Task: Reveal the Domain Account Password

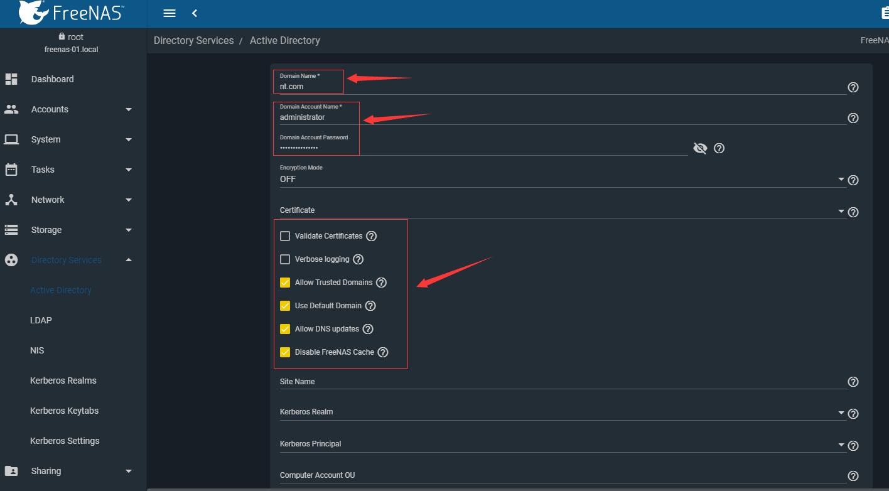Action: (x=700, y=148)
